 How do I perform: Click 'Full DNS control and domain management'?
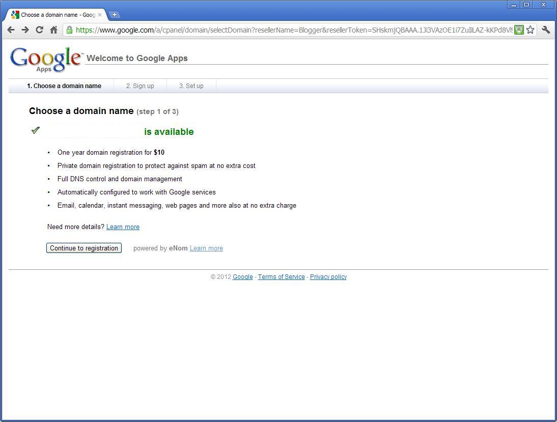tap(120, 179)
